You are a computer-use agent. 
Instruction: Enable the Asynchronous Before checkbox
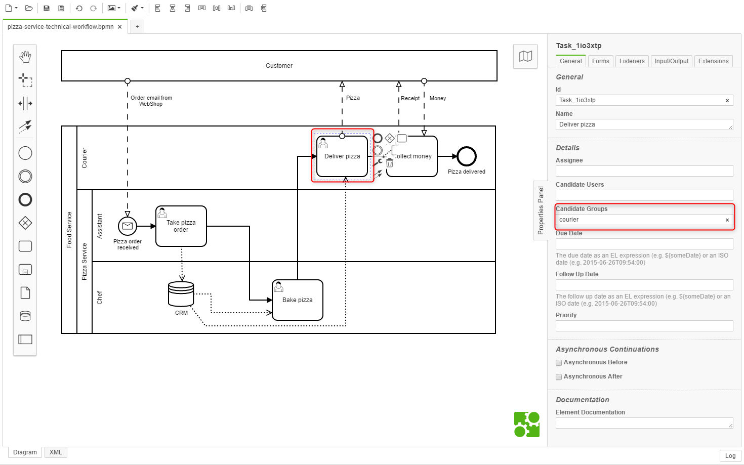point(559,363)
